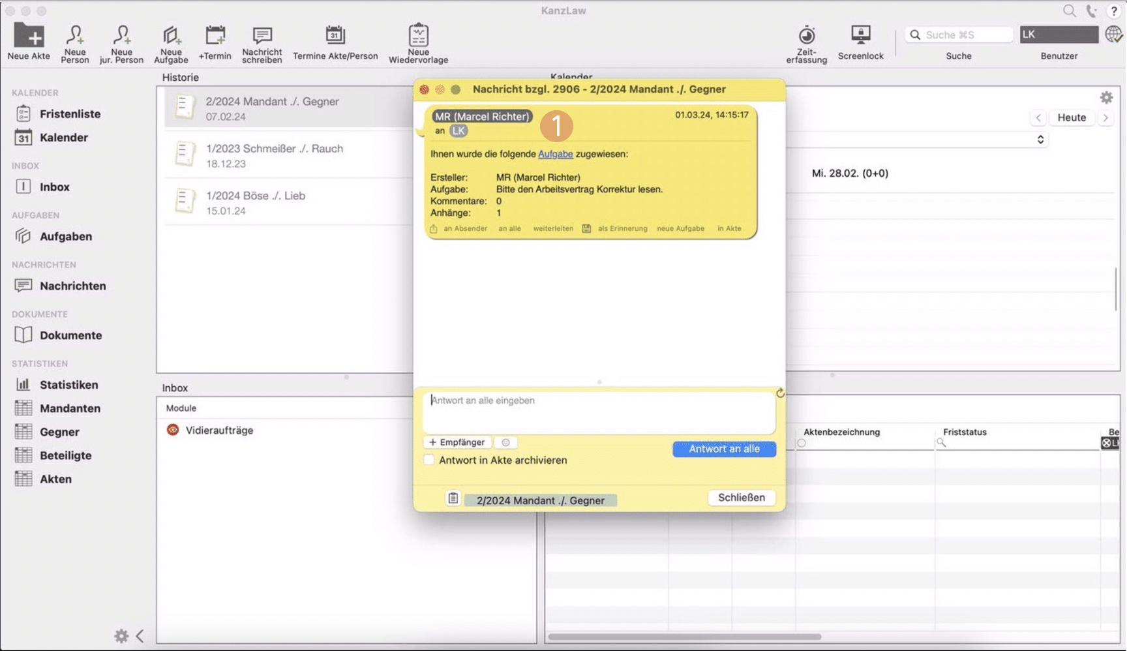Activate Screenlock

861,42
